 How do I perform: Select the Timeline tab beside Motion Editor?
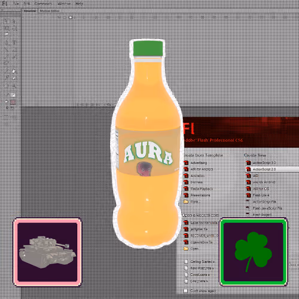[x=29, y=11]
